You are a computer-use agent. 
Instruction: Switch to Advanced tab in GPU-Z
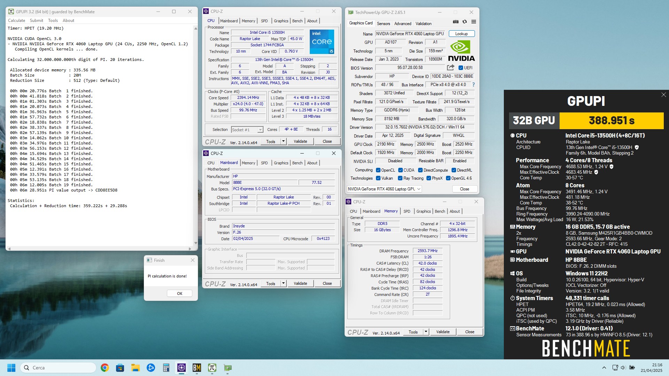click(403, 24)
